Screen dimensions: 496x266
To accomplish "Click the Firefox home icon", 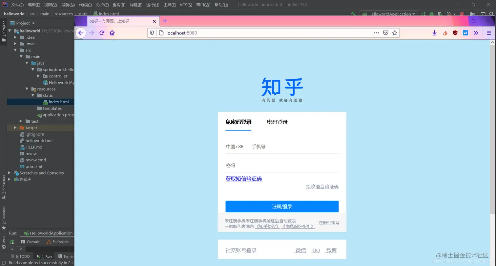I will (112, 33).
